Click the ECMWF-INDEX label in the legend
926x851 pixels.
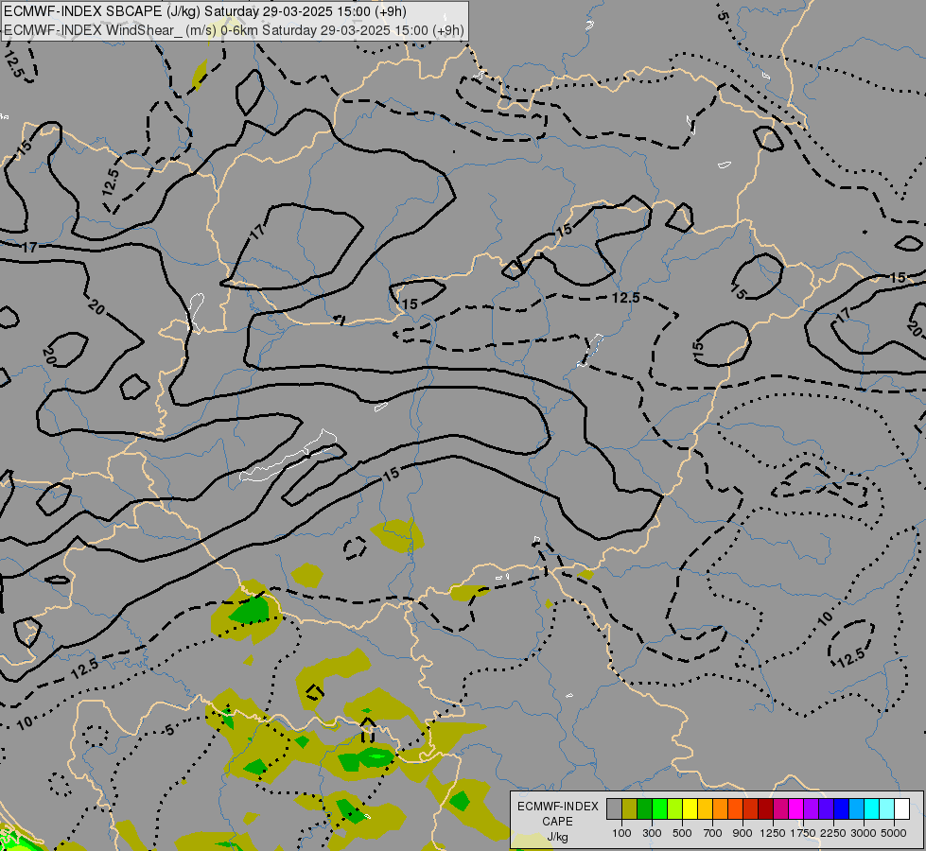click(x=557, y=807)
